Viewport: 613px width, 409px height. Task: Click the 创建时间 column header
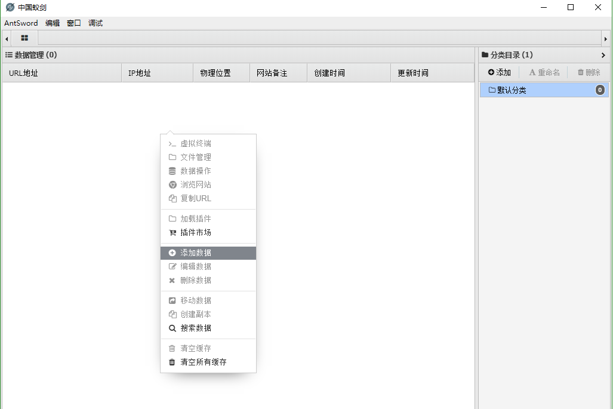[x=349, y=73]
